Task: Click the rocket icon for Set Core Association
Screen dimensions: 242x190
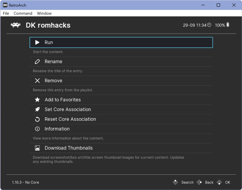Action: [x=37, y=110]
